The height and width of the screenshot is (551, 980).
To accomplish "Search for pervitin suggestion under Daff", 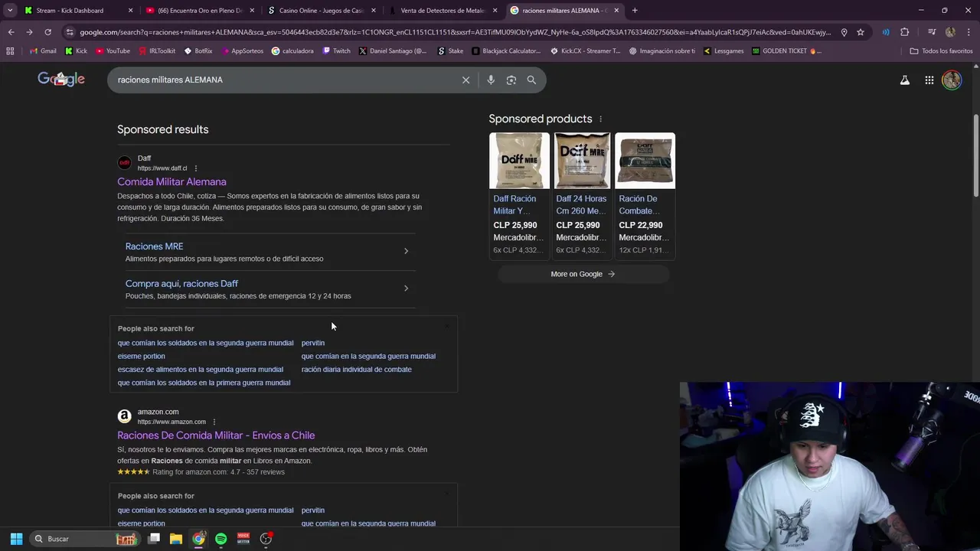I will pyautogui.click(x=313, y=343).
